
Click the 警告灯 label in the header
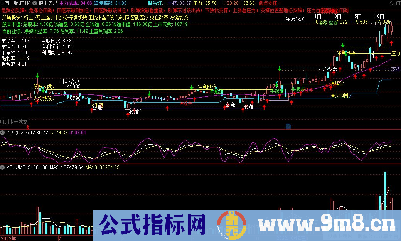pos(155,3)
